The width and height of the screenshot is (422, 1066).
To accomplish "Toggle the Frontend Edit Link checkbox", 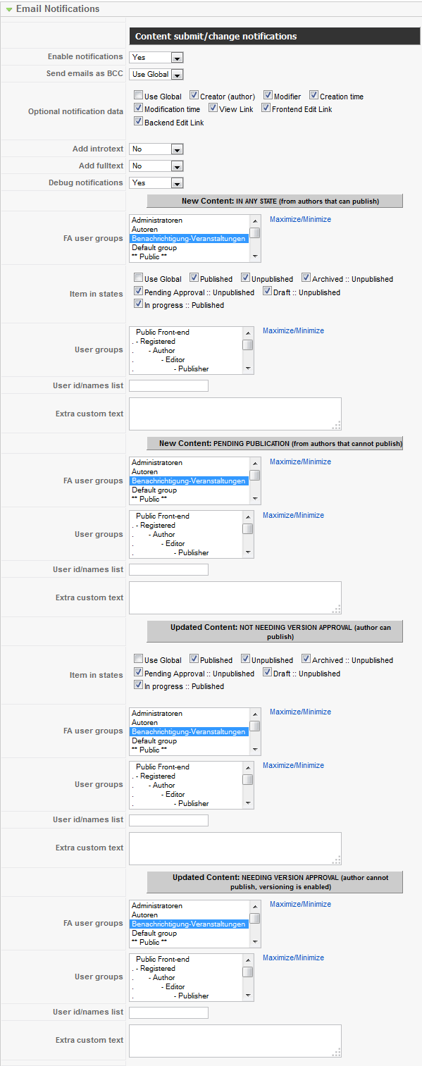I will 266,109.
